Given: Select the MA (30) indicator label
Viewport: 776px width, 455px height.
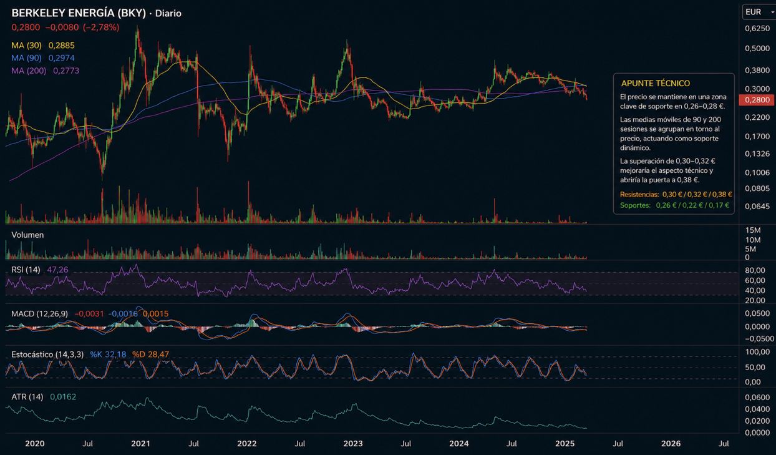Looking at the screenshot, I should click(26, 46).
